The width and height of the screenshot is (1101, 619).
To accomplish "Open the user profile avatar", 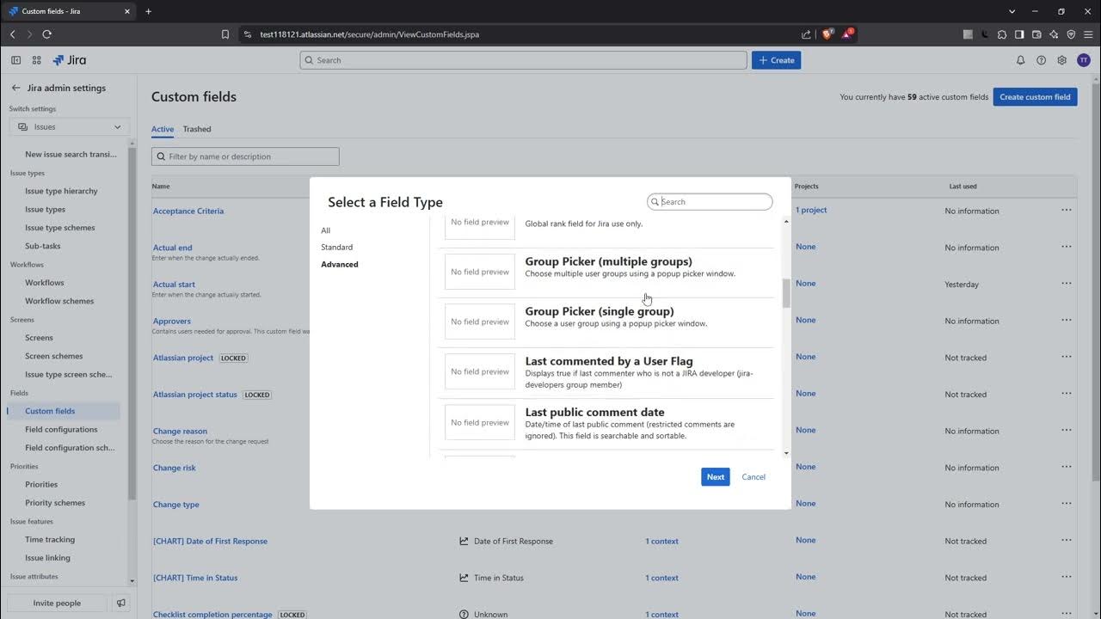I will pyautogui.click(x=1084, y=60).
